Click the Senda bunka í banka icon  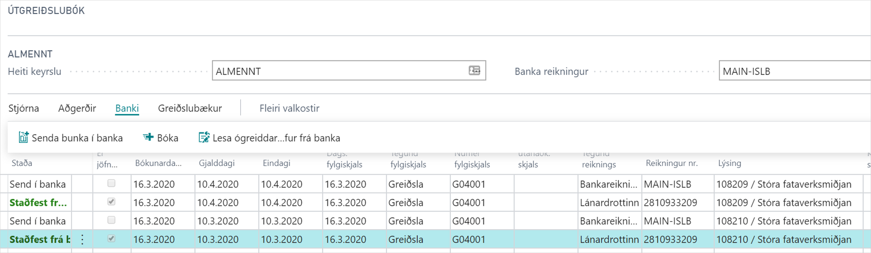pyautogui.click(x=23, y=138)
